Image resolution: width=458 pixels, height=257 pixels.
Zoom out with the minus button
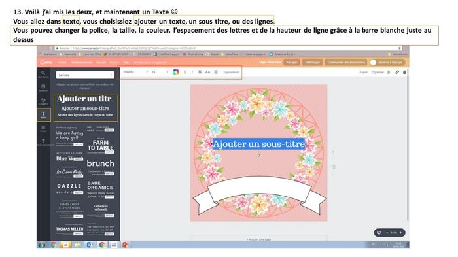point(387,233)
